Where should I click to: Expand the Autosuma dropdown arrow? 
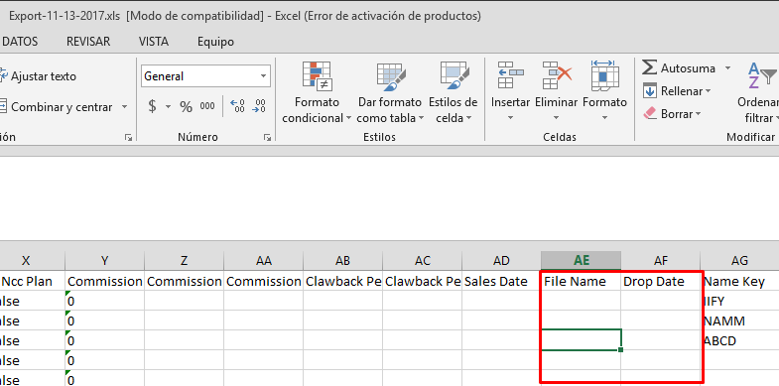727,68
